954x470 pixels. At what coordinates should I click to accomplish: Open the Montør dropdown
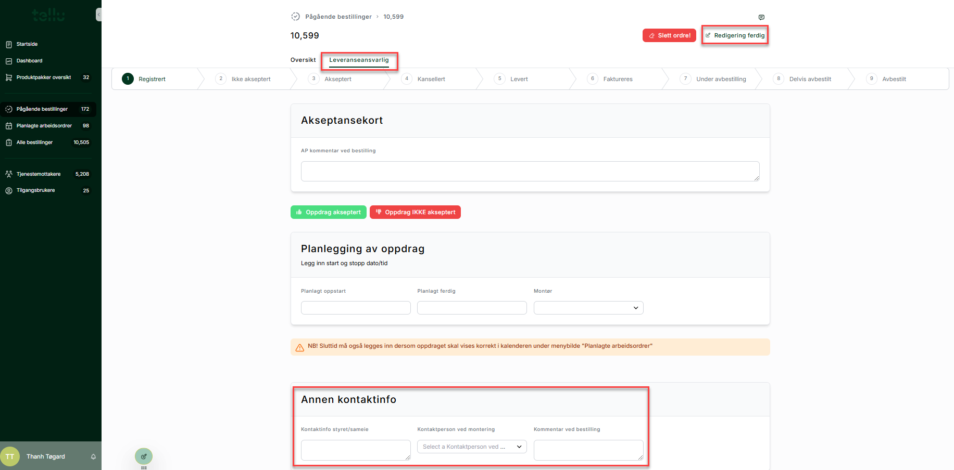[588, 308]
